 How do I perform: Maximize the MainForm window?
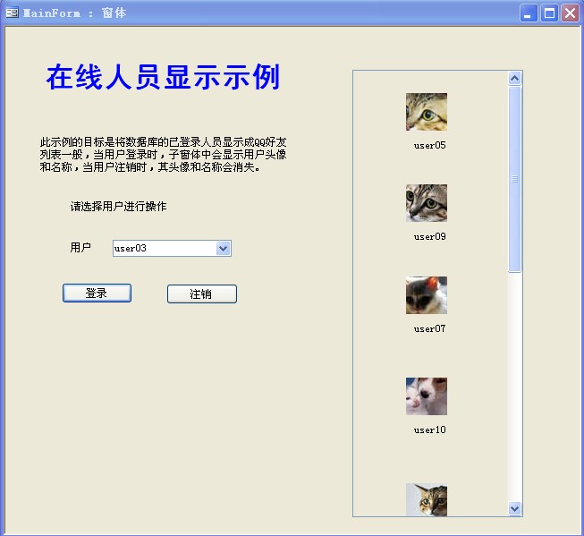pos(549,13)
